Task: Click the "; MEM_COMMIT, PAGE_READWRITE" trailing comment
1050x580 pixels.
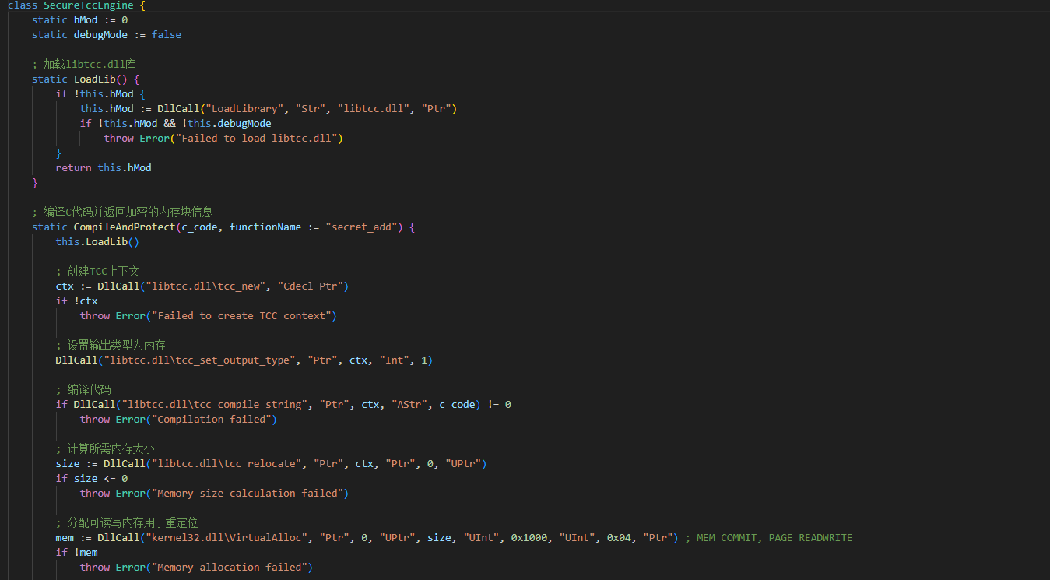Action: click(x=768, y=538)
